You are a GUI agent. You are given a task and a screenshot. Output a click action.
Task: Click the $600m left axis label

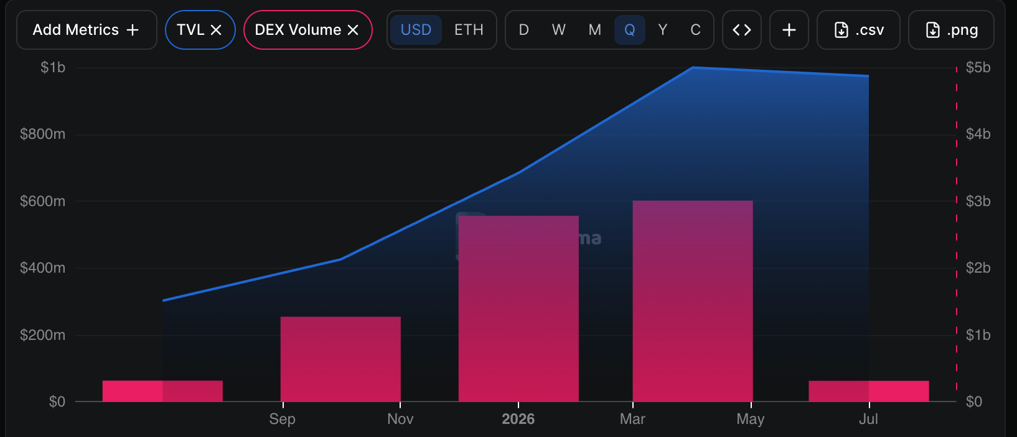[x=42, y=201]
